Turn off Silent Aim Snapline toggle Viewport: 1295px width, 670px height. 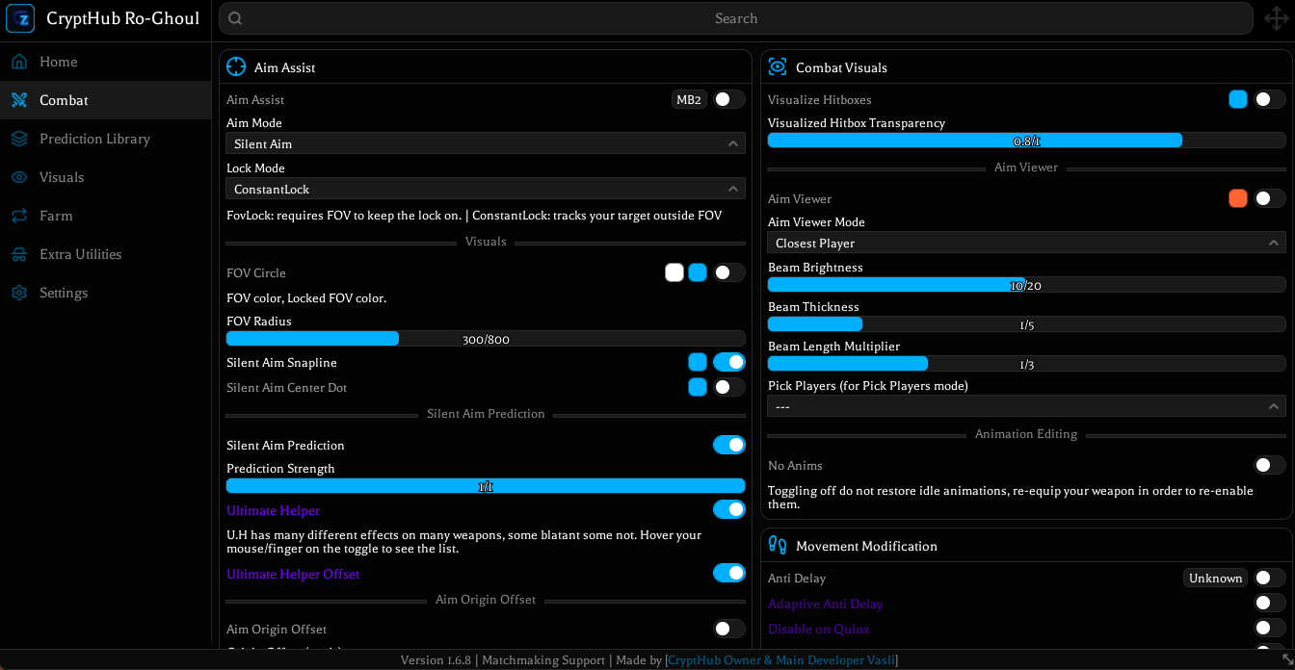pos(729,362)
